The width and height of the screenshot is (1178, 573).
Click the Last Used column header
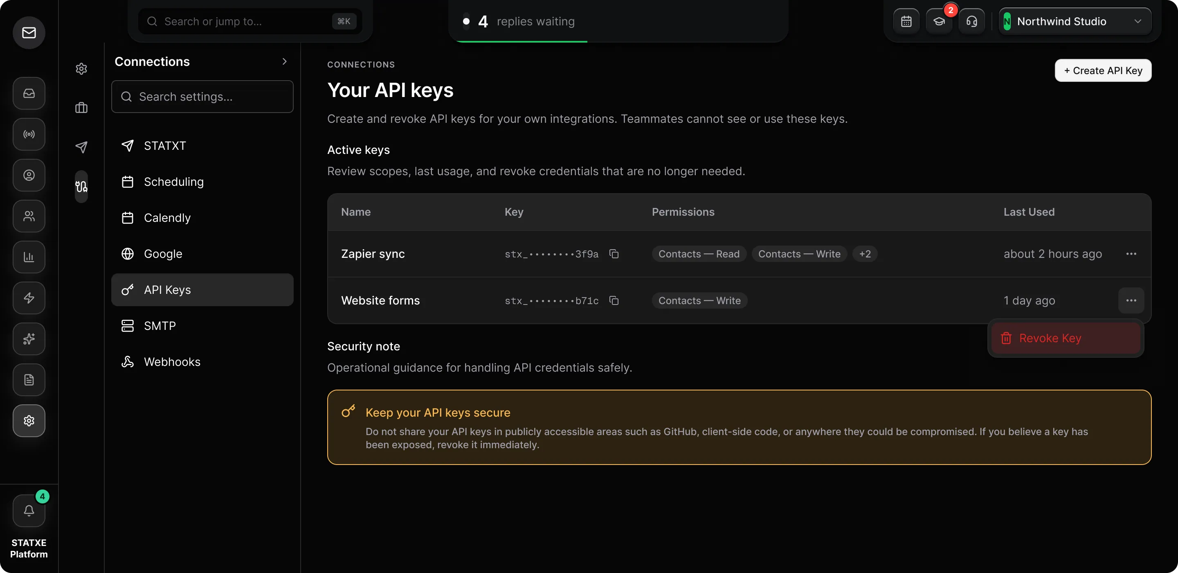[1029, 212]
